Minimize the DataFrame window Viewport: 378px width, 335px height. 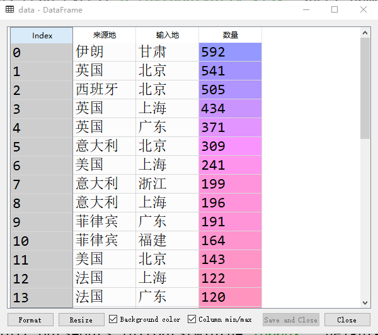point(306,9)
